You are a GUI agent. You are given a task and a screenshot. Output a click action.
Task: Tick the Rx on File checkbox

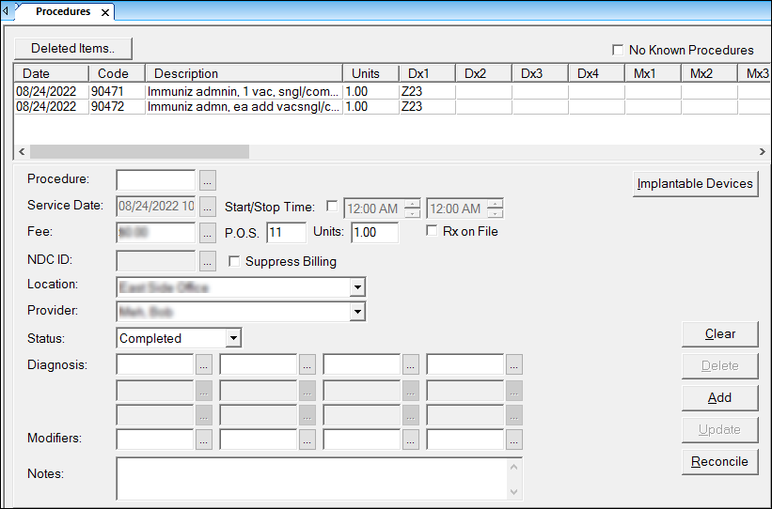tap(432, 230)
